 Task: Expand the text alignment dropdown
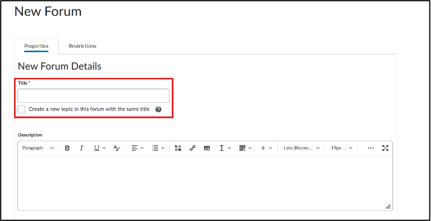(x=137, y=148)
